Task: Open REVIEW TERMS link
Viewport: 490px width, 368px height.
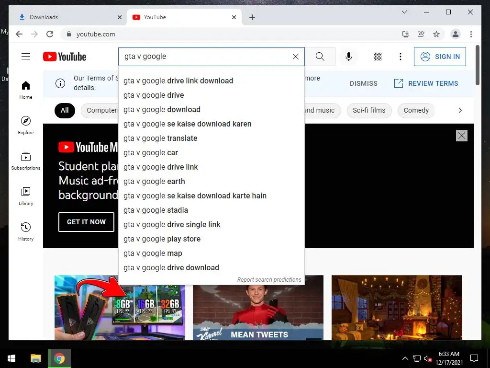Action: (426, 83)
